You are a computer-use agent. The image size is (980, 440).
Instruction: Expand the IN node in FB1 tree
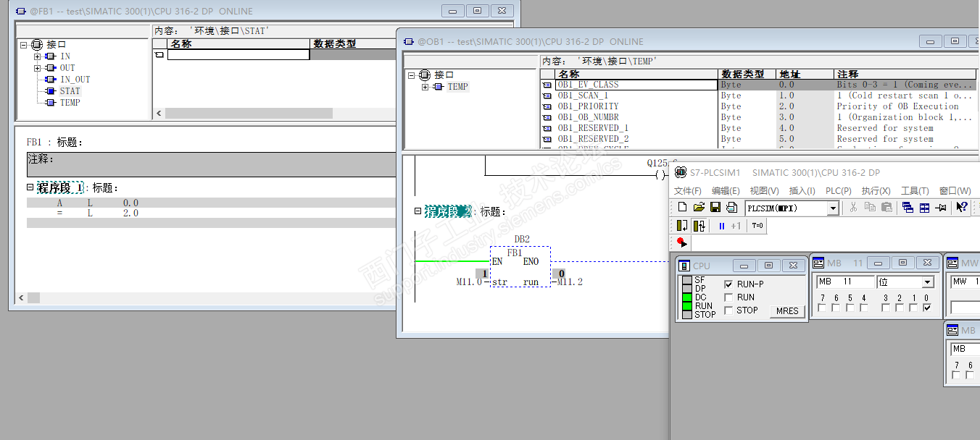point(37,56)
